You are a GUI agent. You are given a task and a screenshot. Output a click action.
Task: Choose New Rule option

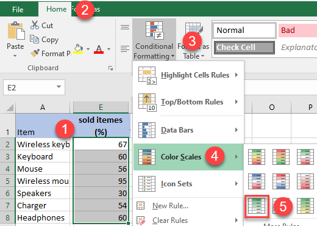[x=188, y=206]
